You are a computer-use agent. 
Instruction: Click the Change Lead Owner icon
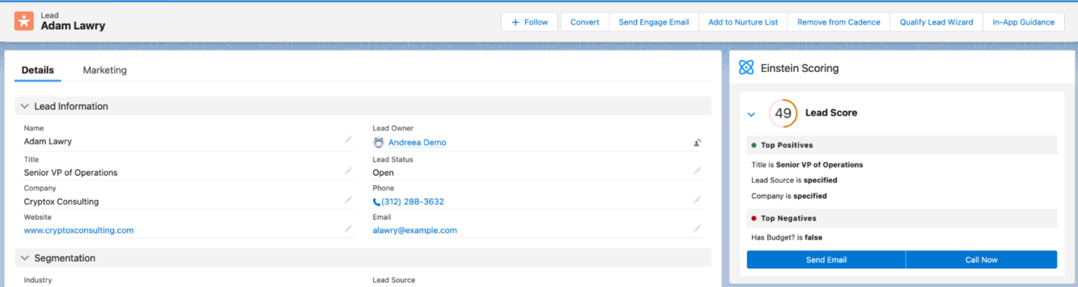[x=697, y=143]
